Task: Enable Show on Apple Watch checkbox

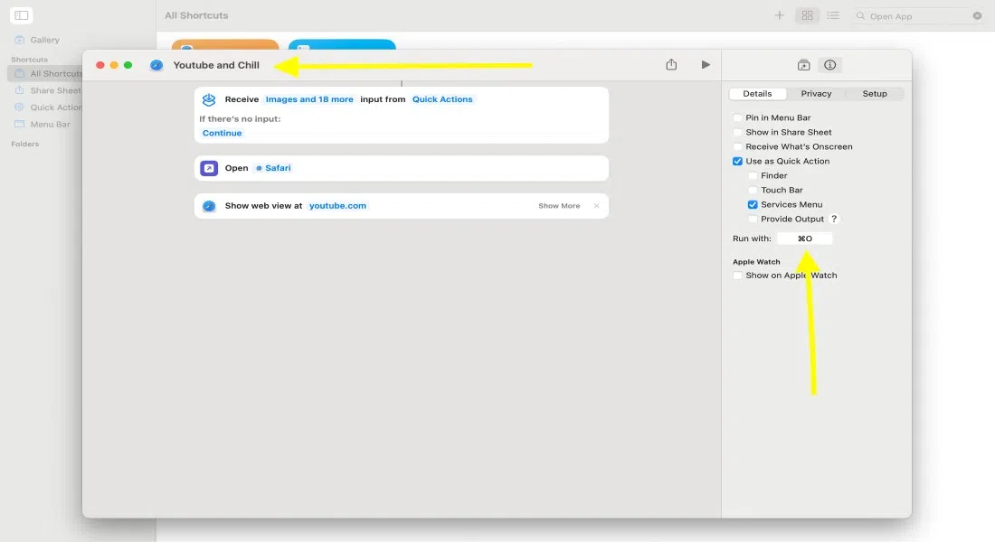Action: (x=737, y=276)
